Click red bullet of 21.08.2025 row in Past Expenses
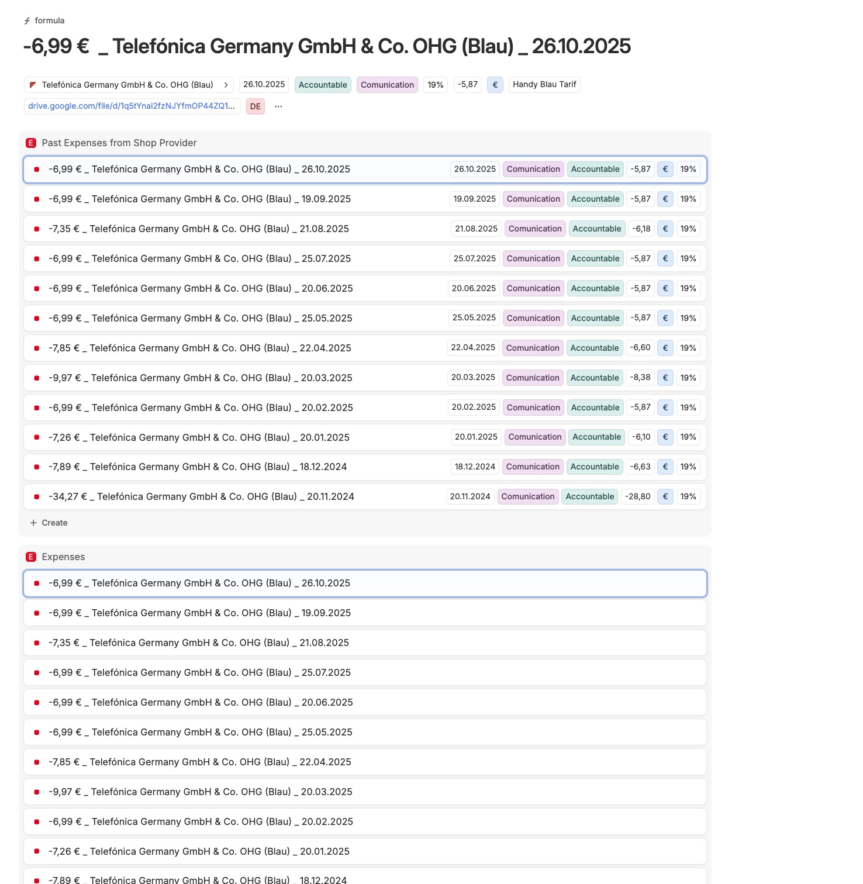 pos(37,229)
